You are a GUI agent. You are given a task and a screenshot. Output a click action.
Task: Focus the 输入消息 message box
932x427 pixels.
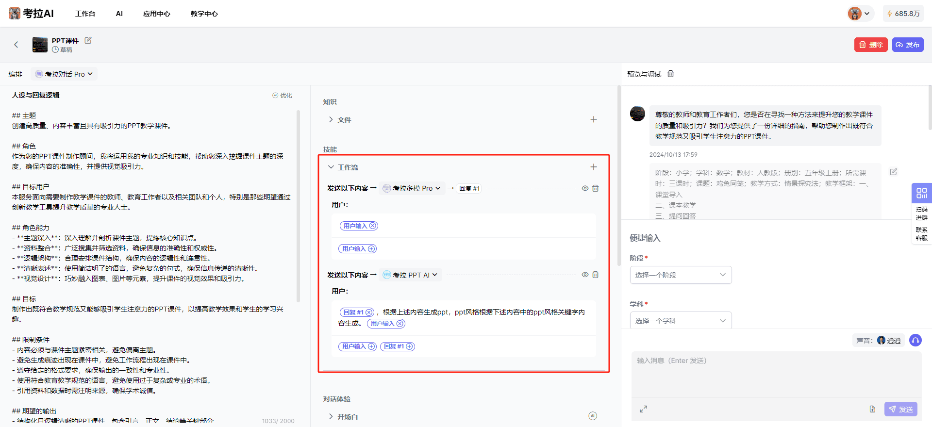click(x=776, y=374)
